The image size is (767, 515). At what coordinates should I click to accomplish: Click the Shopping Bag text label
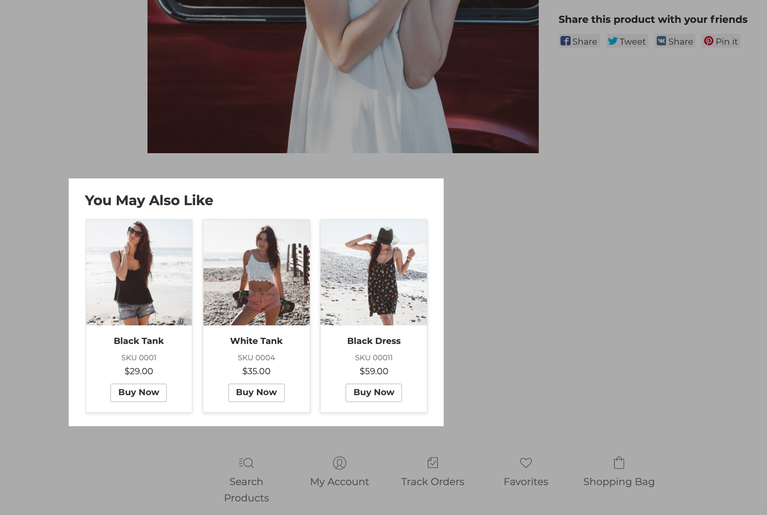[619, 482]
